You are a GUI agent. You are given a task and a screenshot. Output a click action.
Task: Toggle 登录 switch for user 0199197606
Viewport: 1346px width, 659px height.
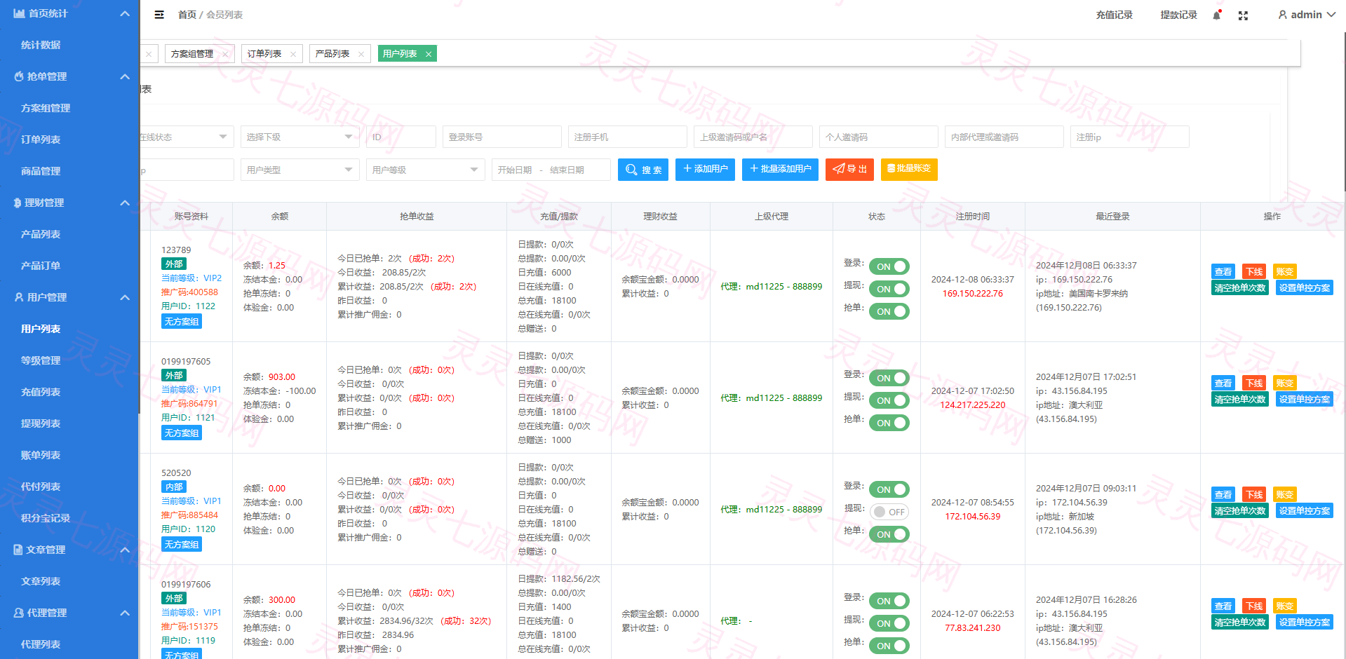889,601
